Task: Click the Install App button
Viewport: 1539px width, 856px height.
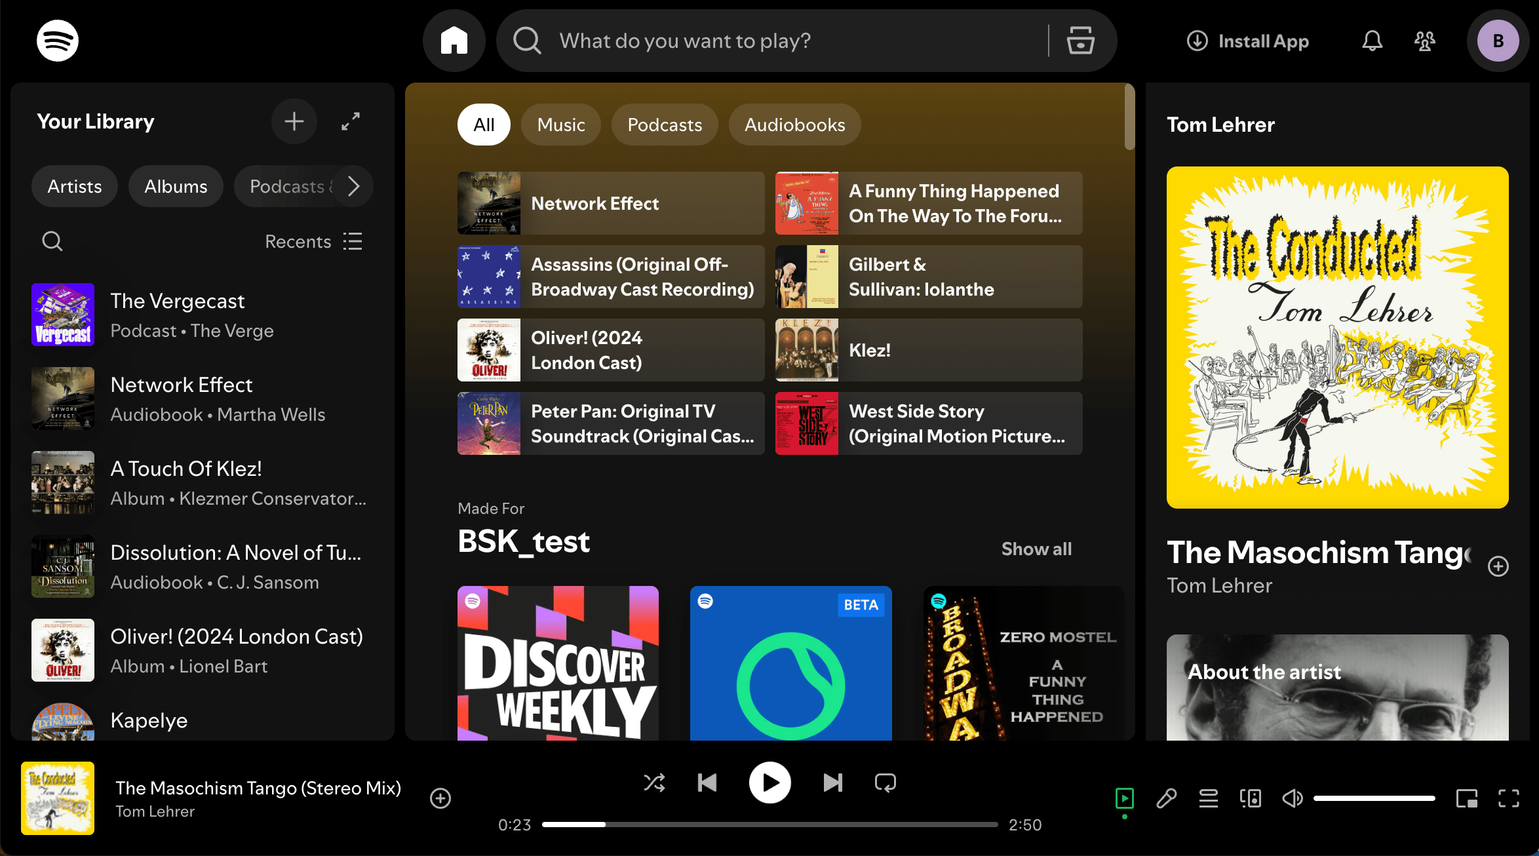Action: click(x=1247, y=41)
